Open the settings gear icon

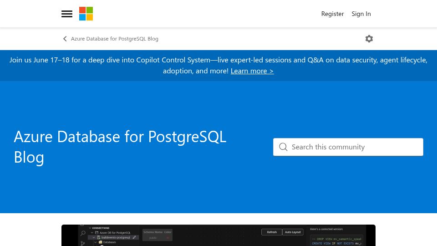(369, 39)
